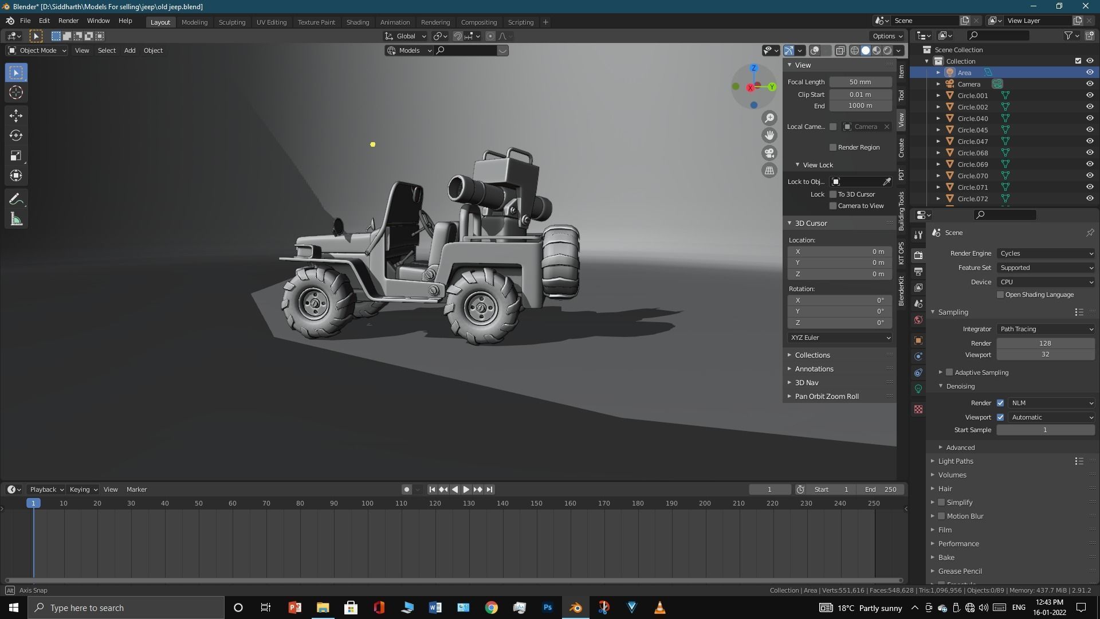Hide Circle.040 with its eye icon
This screenshot has height=619, width=1100.
pyautogui.click(x=1090, y=118)
